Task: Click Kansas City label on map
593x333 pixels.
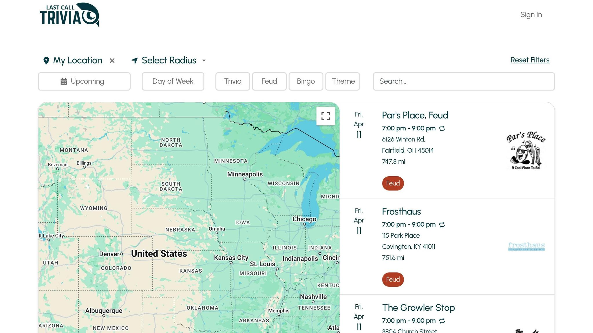Action: (231, 258)
